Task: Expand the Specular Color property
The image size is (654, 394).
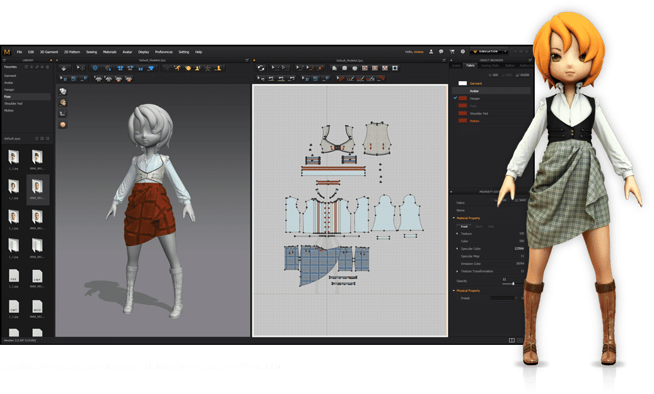Action: click(x=458, y=249)
